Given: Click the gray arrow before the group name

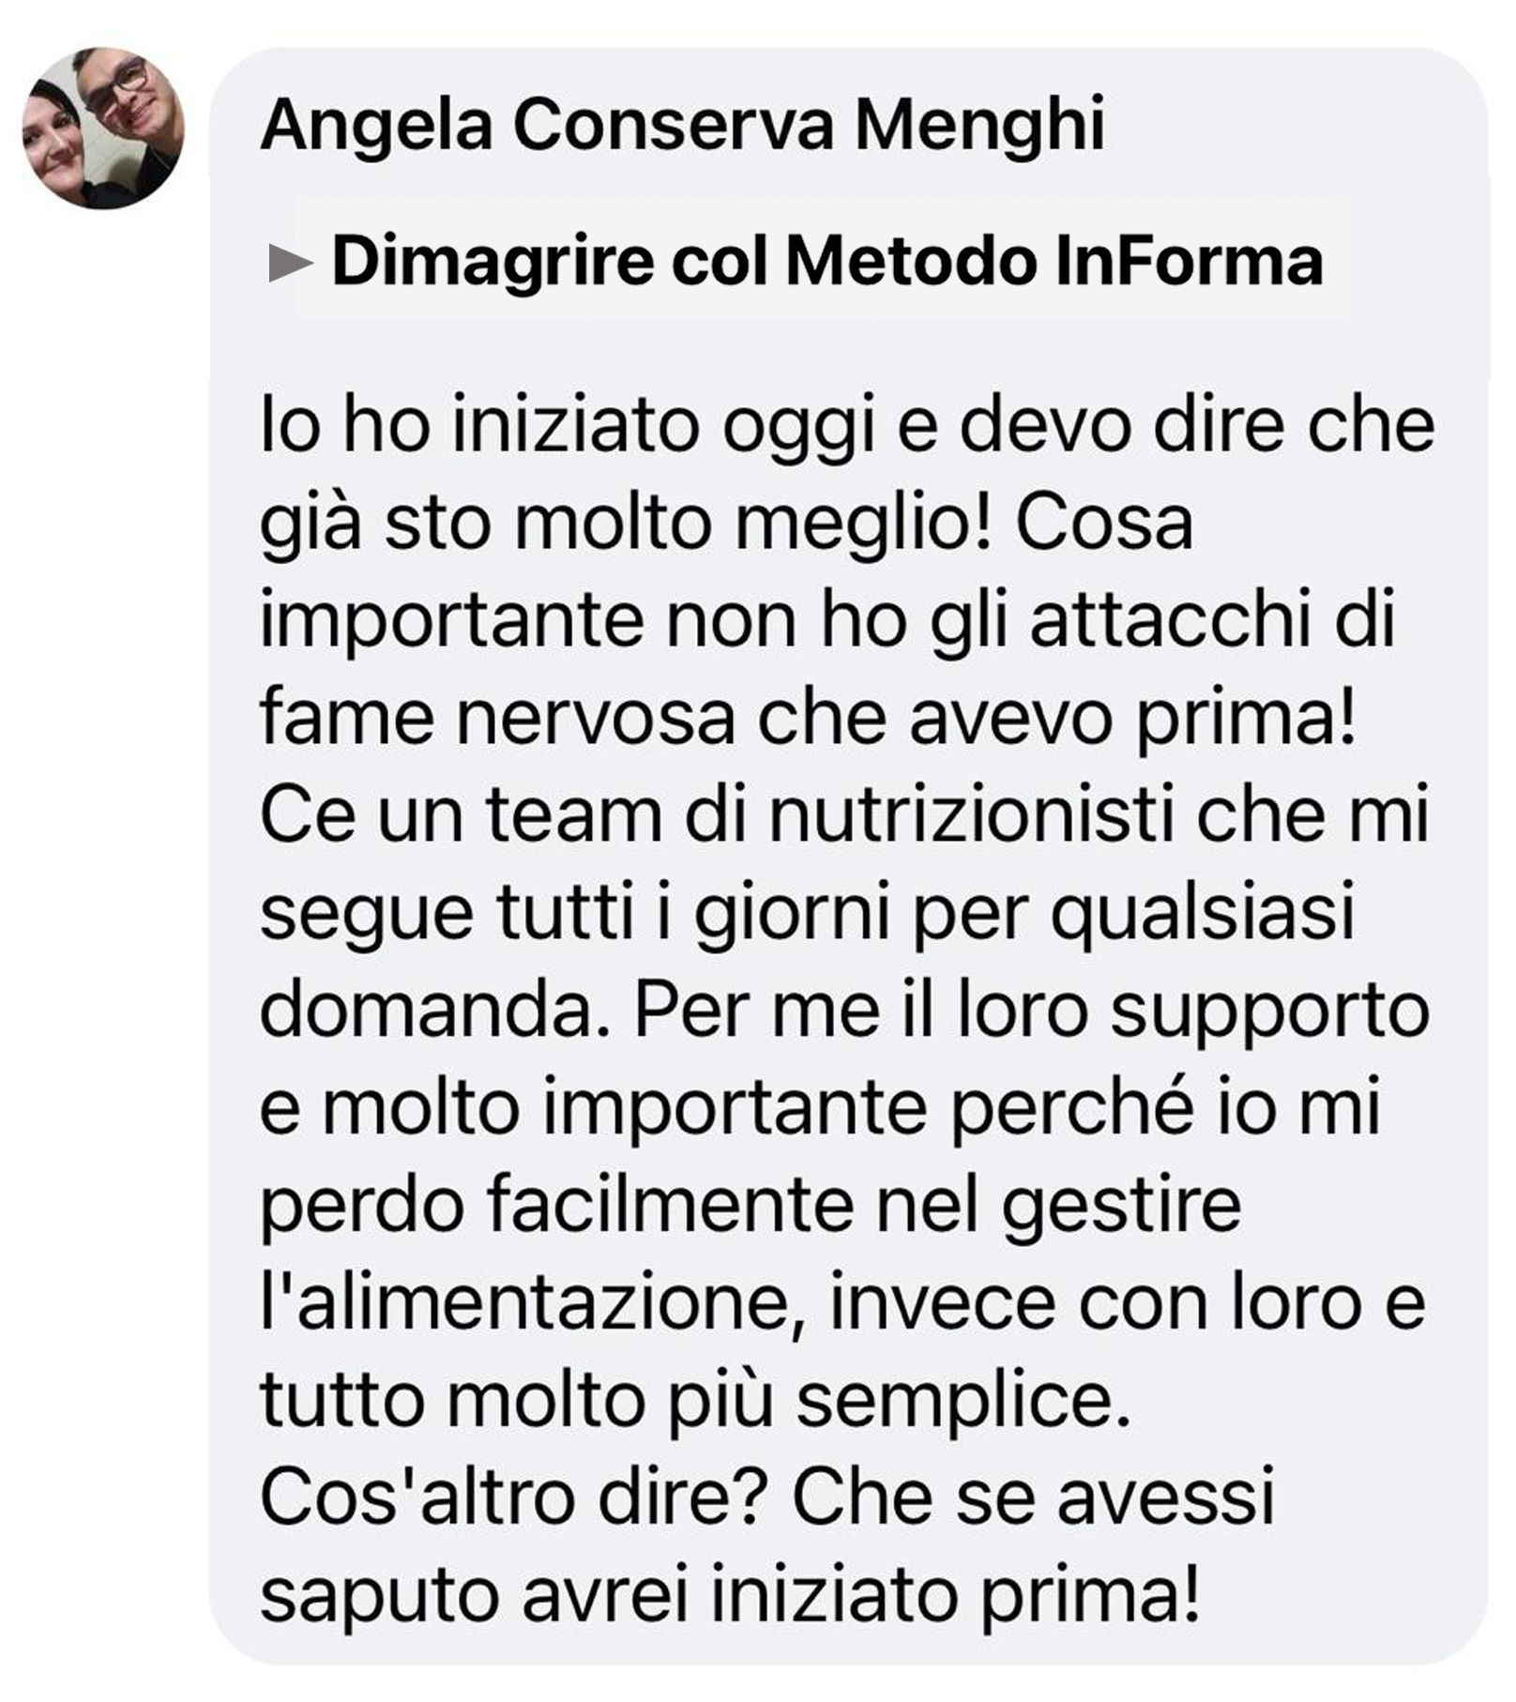Looking at the screenshot, I should 290,263.
